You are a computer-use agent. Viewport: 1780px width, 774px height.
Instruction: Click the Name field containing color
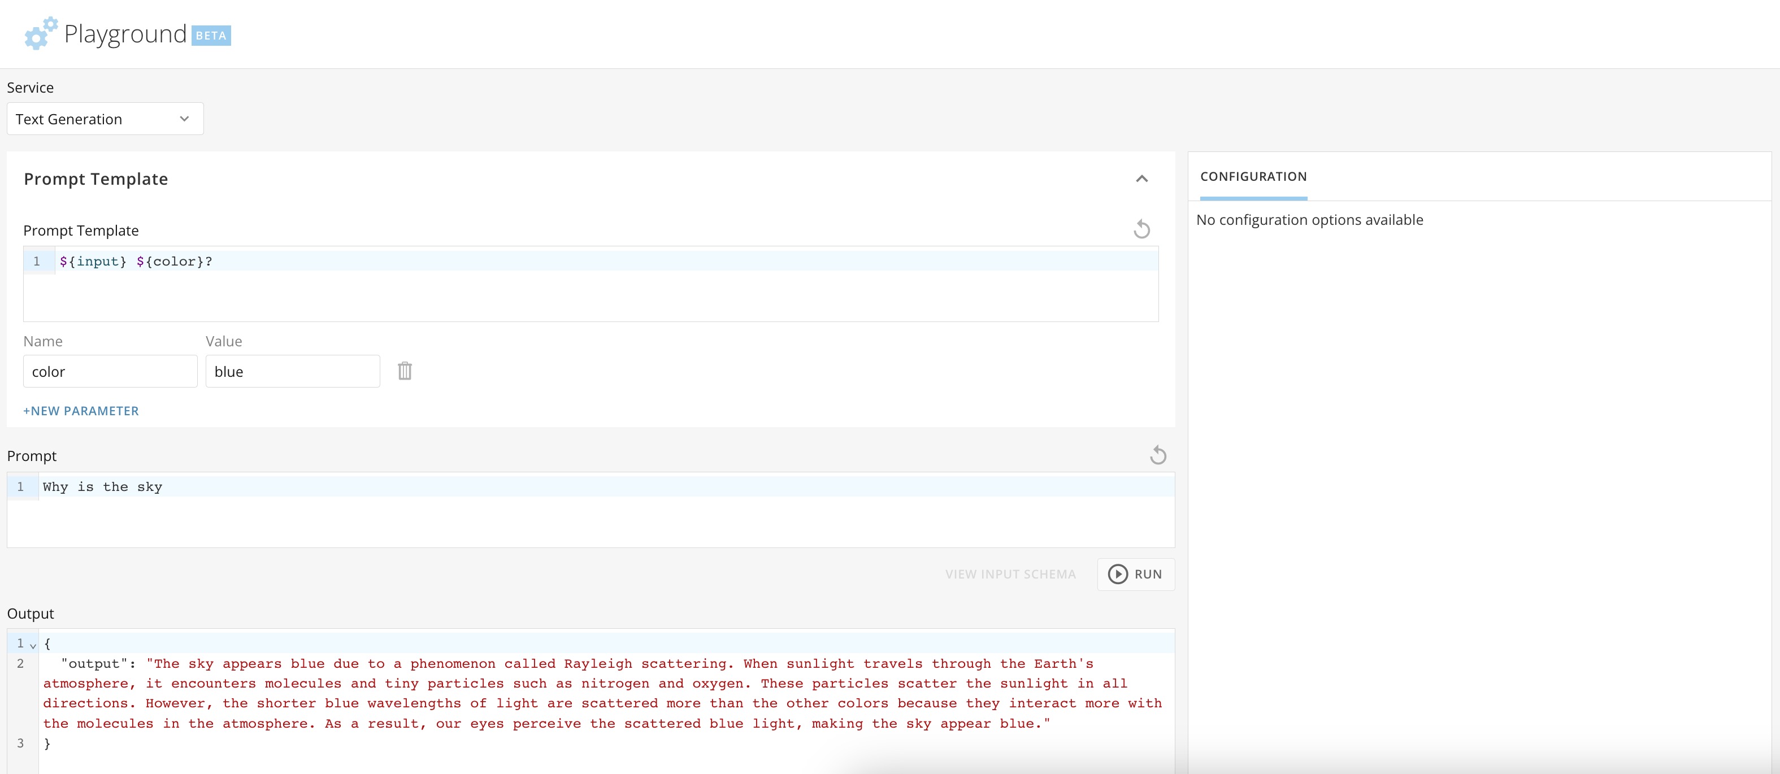click(x=110, y=371)
